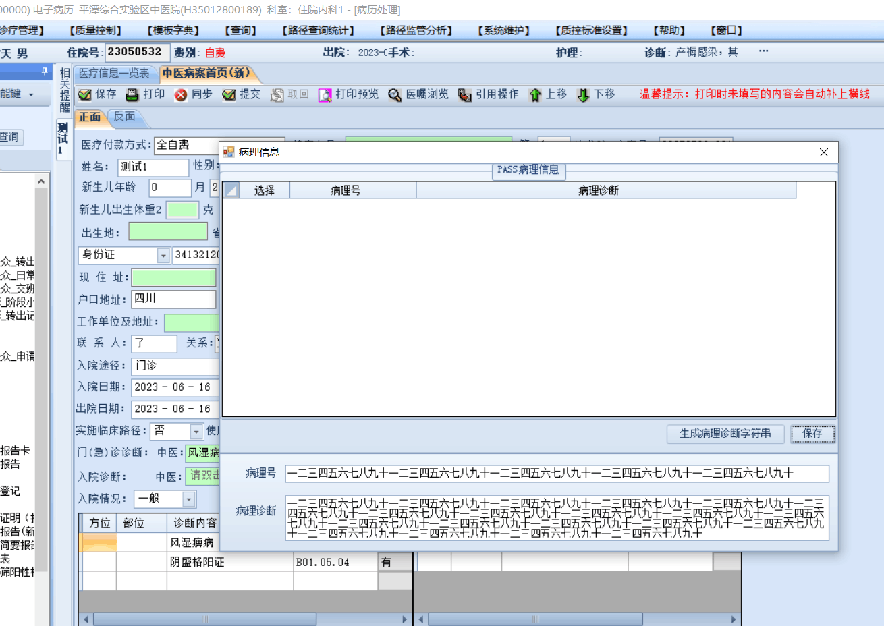Image resolution: width=884 pixels, height=626 pixels.
Task: Click the 保存 button in 病理信息 dialog
Action: coord(812,434)
